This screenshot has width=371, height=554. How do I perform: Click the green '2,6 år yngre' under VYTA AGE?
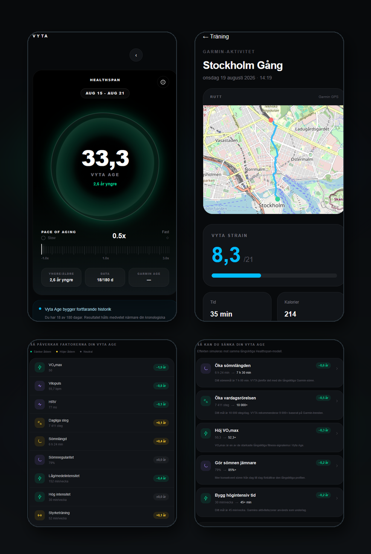coord(105,184)
